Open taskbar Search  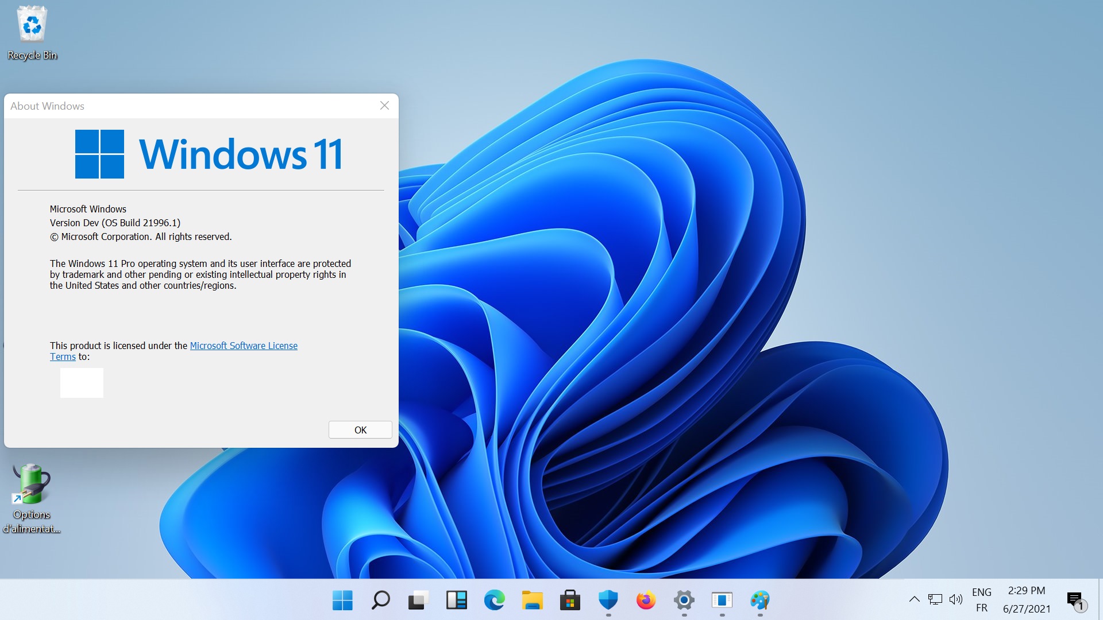point(380,600)
